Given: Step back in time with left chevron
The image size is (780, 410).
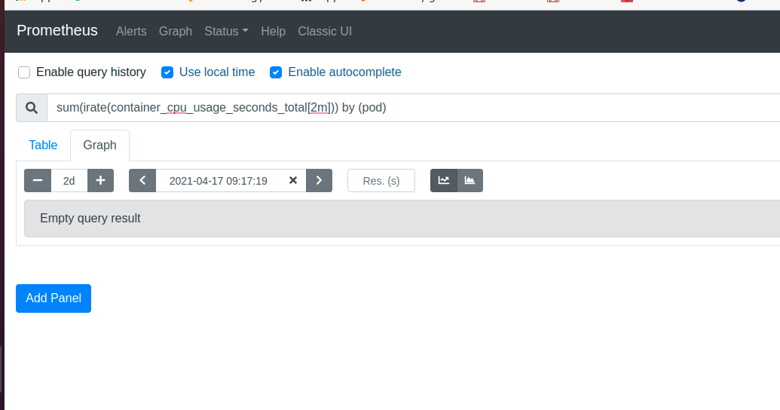Looking at the screenshot, I should coord(142,181).
